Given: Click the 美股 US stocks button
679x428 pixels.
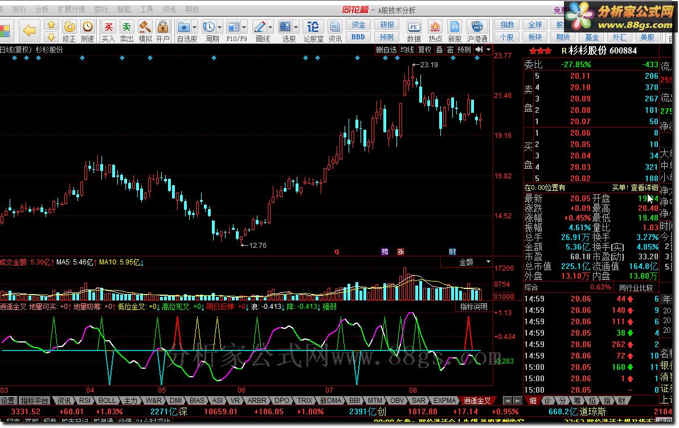Looking at the screenshot, I should [x=648, y=37].
